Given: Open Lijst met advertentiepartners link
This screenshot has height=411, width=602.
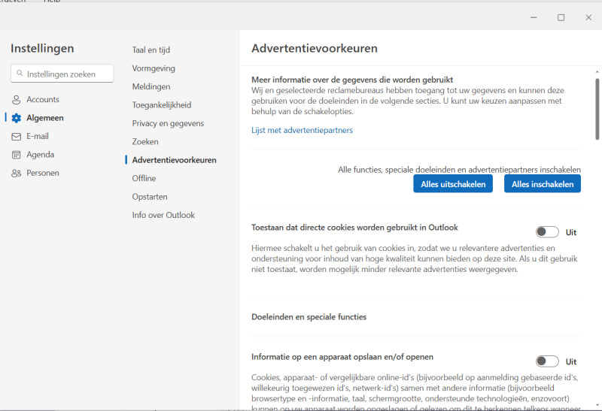Looking at the screenshot, I should [302, 130].
